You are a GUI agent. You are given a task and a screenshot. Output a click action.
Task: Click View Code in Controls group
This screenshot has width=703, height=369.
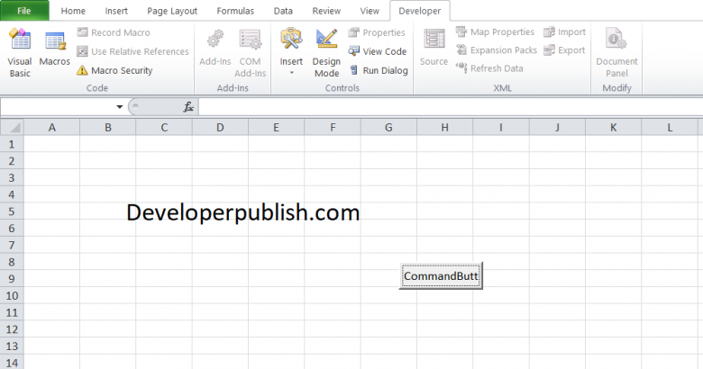click(378, 51)
